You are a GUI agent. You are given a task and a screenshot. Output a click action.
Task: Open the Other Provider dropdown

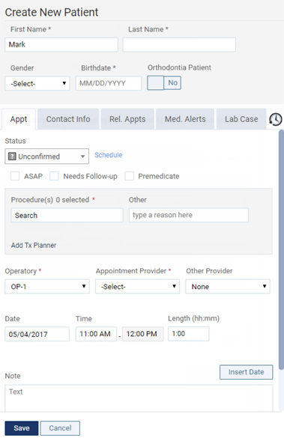tap(228, 286)
